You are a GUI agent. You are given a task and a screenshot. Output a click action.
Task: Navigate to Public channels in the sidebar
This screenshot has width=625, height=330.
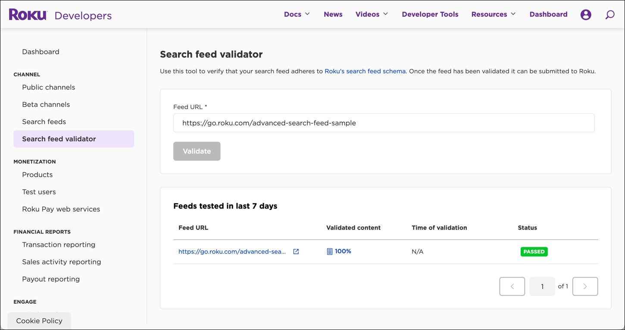pyautogui.click(x=48, y=87)
